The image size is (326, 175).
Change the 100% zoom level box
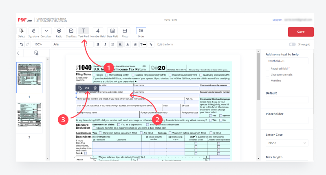pos(41,44)
